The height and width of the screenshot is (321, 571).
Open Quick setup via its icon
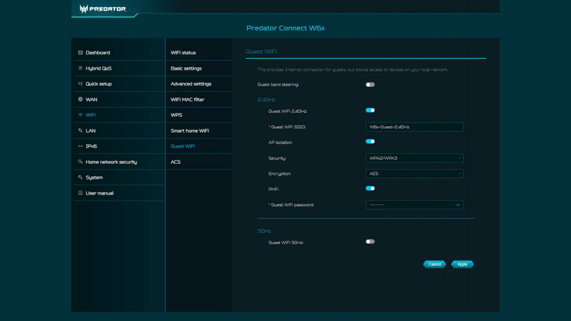79,83
